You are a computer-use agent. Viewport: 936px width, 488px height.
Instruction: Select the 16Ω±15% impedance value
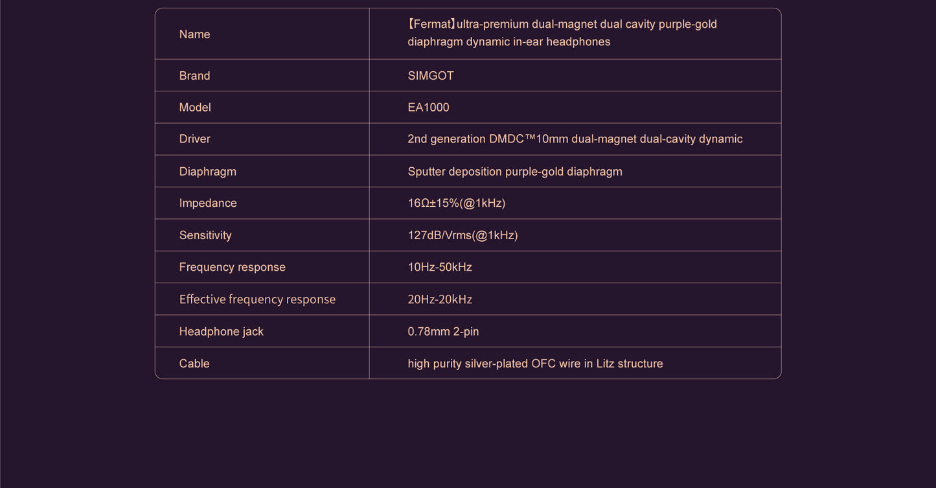(456, 203)
